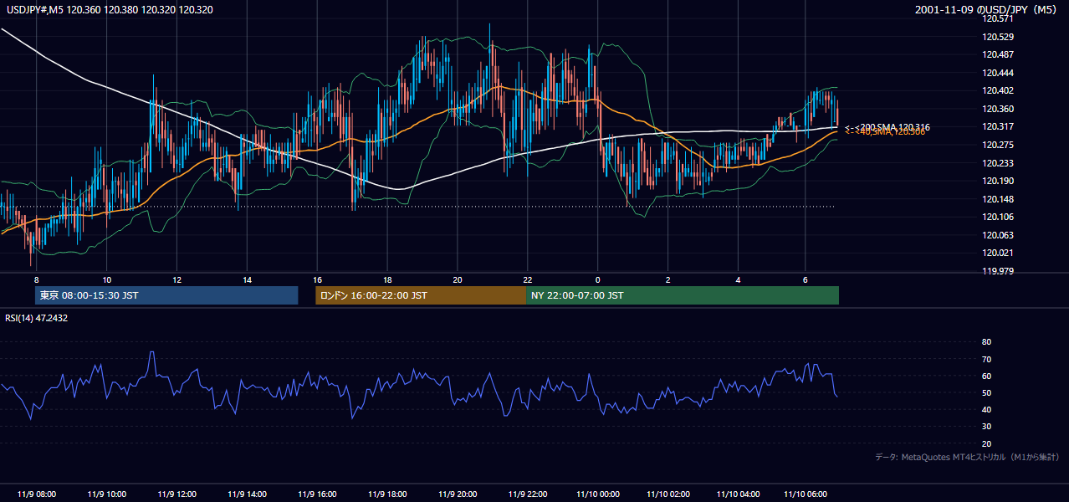Click the MetaQuotes MT4 data source note
Screen dimensions: 1069x502
967,458
